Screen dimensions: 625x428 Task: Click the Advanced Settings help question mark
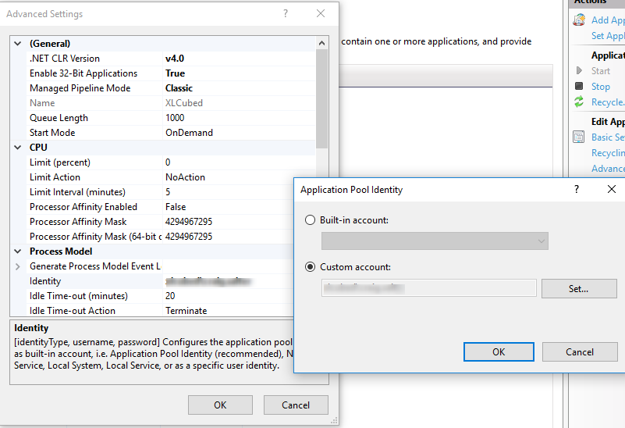click(x=286, y=14)
